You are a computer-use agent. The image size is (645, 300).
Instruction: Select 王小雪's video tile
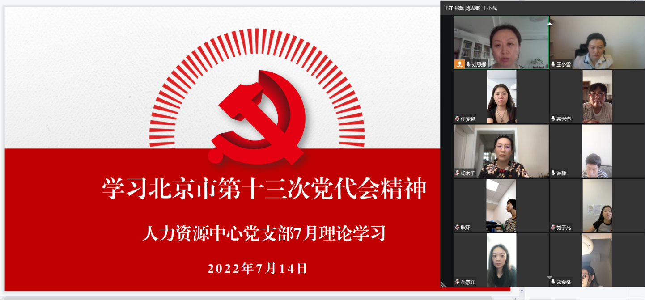pyautogui.click(x=597, y=42)
